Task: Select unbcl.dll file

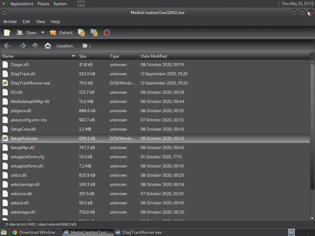Action: (155, 175)
